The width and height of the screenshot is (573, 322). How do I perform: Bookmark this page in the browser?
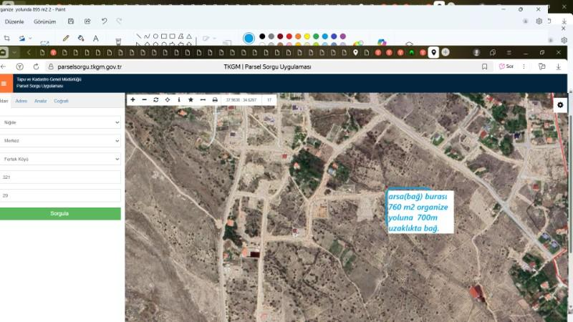click(x=485, y=67)
